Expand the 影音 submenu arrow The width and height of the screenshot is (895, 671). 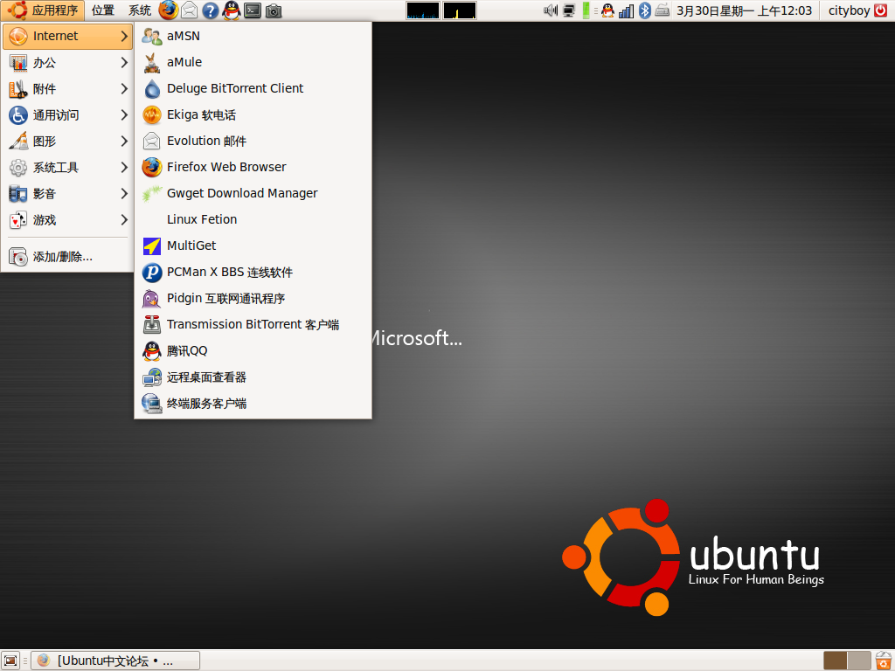tap(124, 193)
